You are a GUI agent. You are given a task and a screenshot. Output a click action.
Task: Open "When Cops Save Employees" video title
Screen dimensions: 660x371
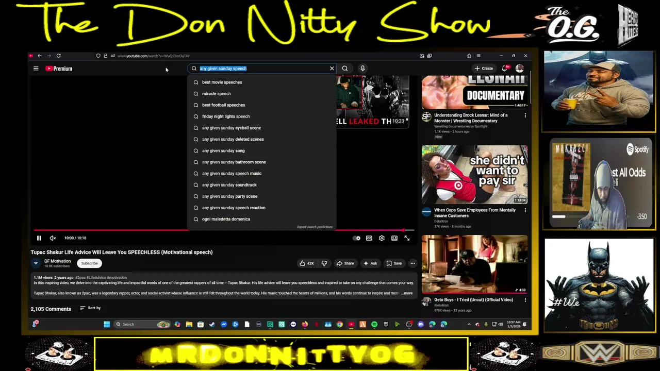(x=475, y=213)
